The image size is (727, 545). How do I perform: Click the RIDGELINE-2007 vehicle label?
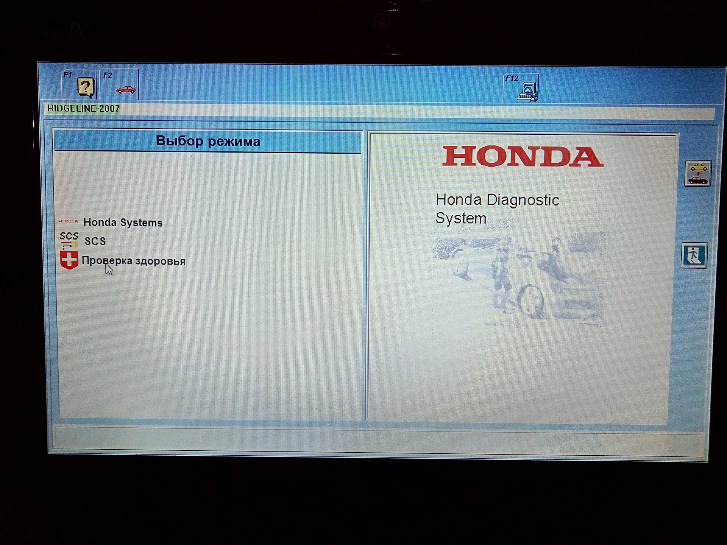[x=83, y=109]
